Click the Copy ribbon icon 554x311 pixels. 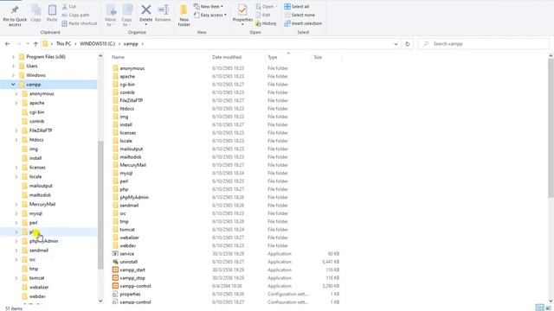coord(35,14)
